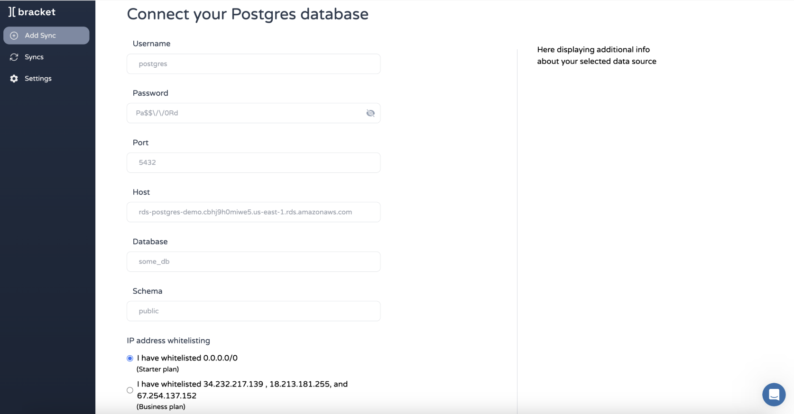The width and height of the screenshot is (794, 414).
Task: Focus the Username input field
Action: (x=253, y=64)
